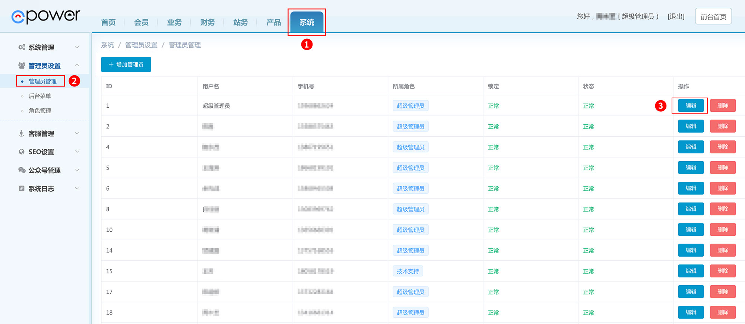Expand the 系统日志 chevron
Viewport: 745px width, 324px height.
(x=77, y=188)
